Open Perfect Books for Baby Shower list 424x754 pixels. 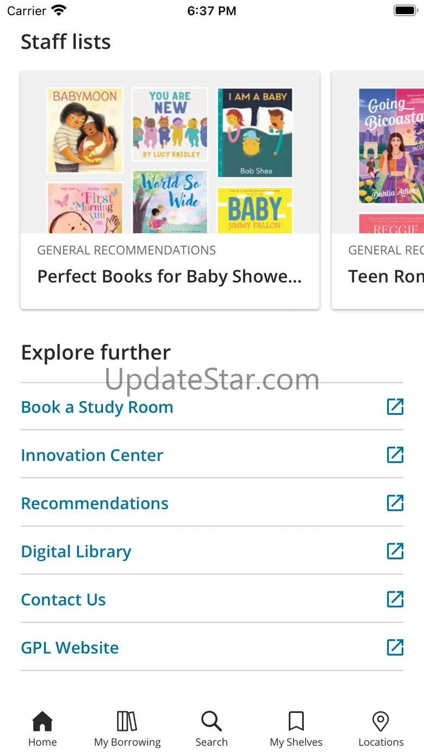pyautogui.click(x=169, y=277)
